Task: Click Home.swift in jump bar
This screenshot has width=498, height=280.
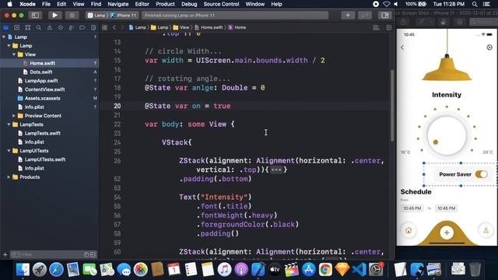Action: 209,28
